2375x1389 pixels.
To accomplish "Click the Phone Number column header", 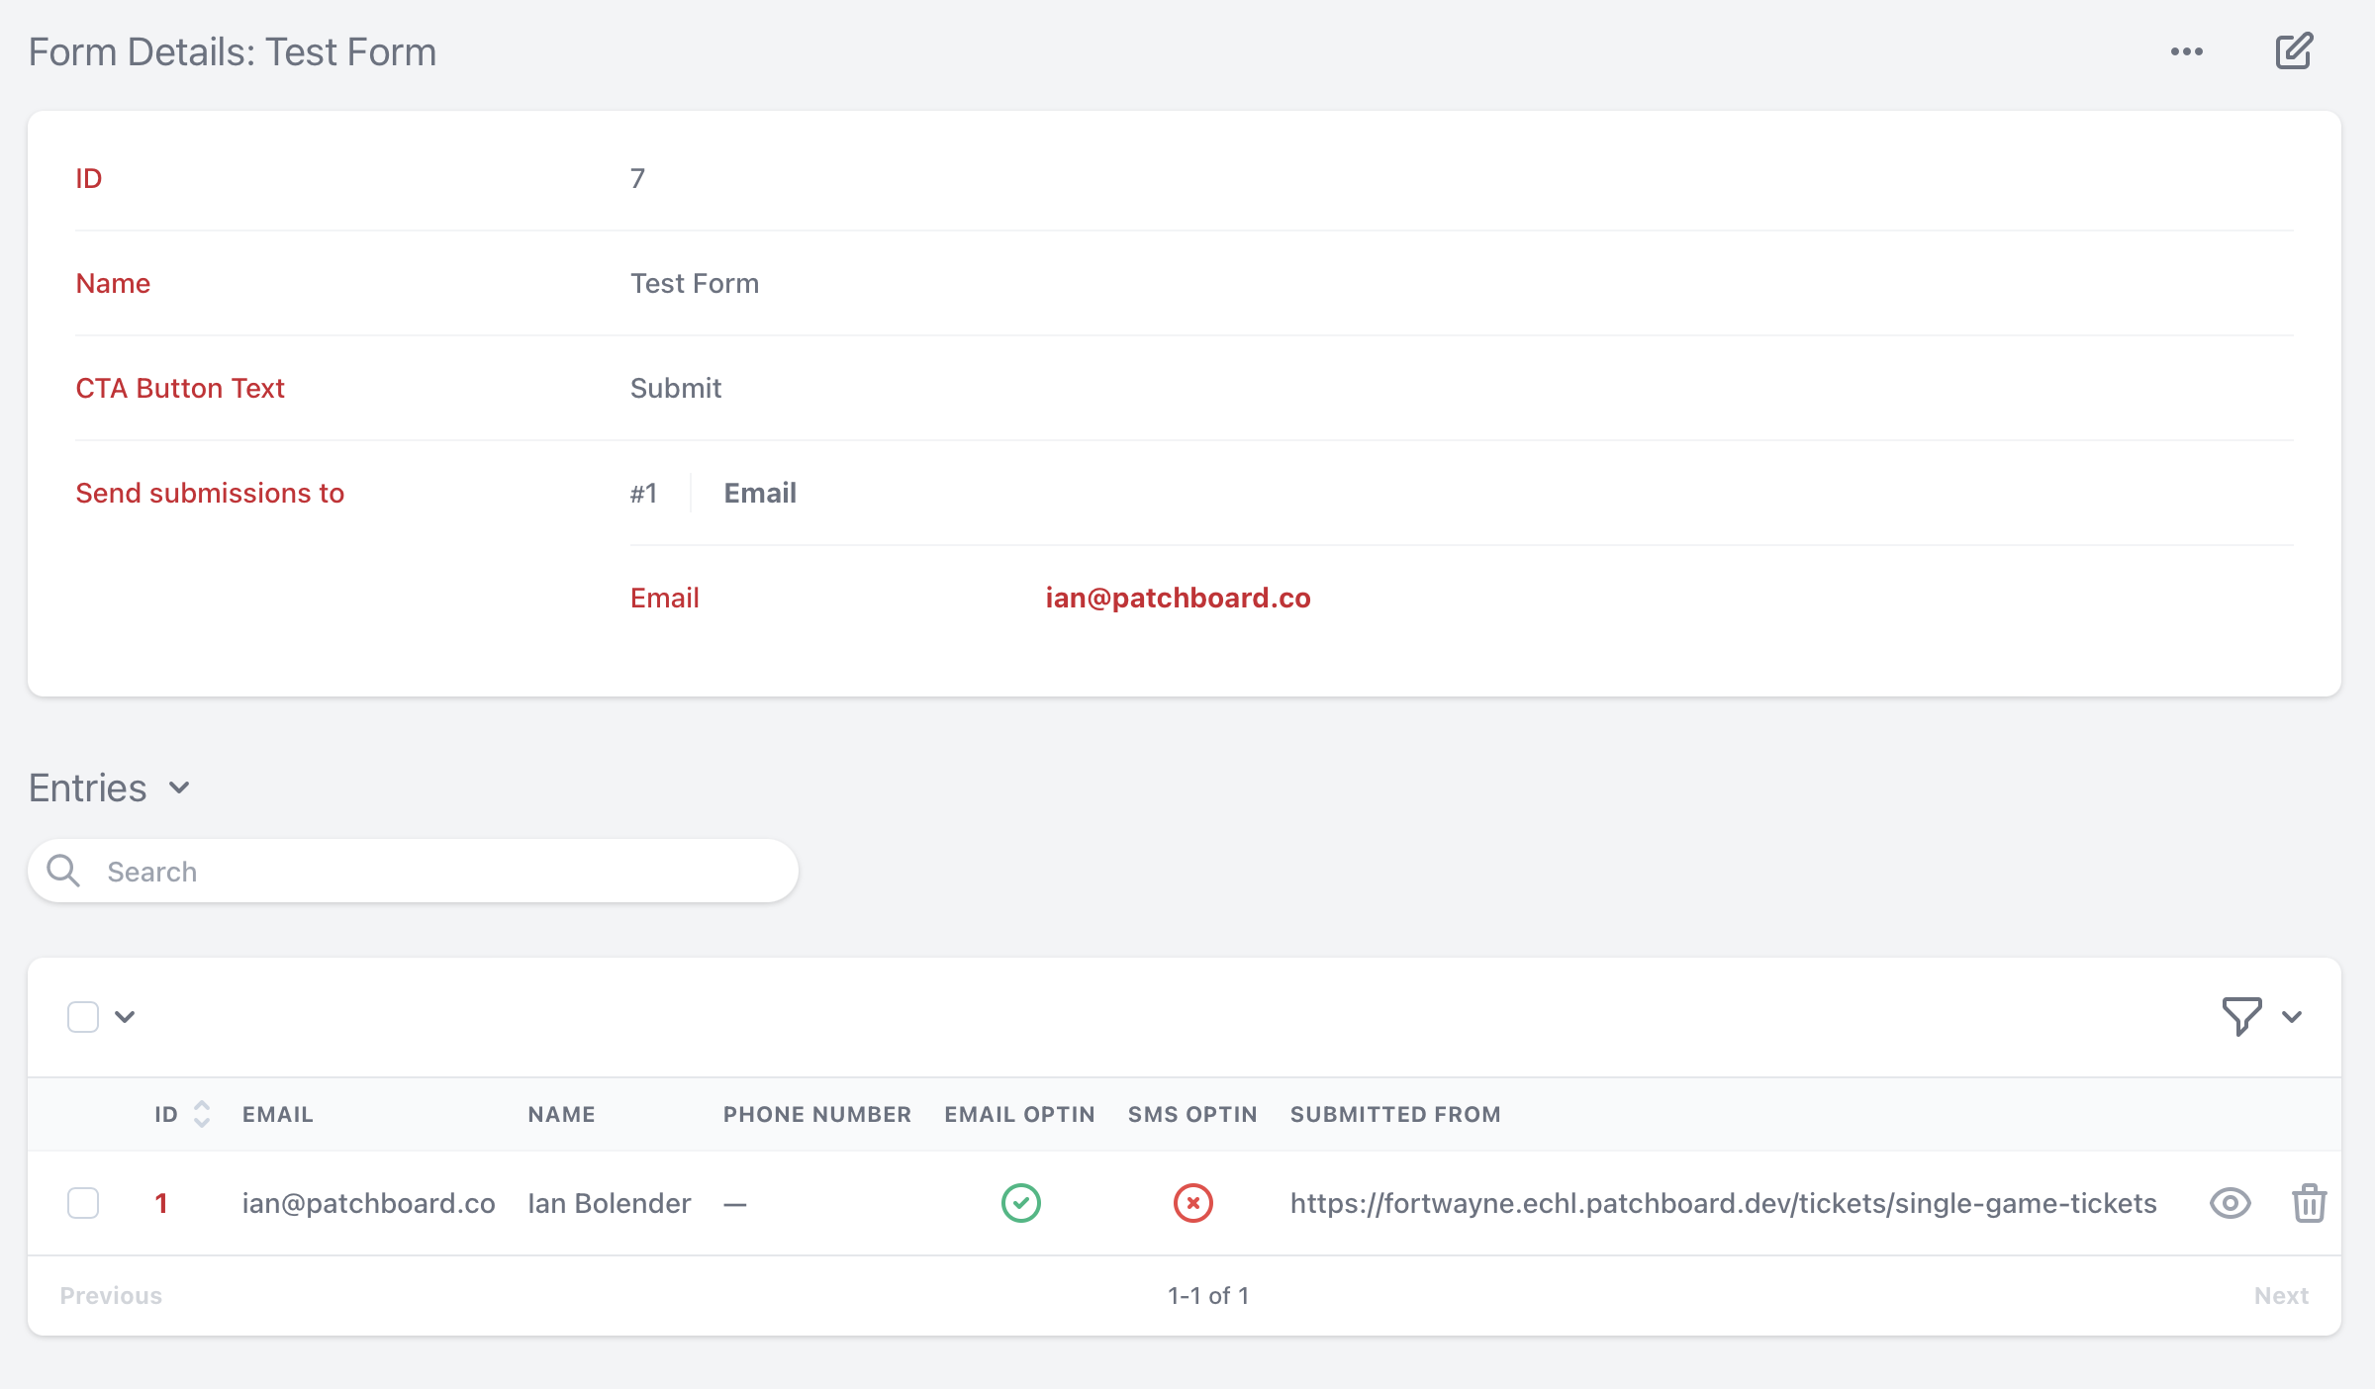I will click(816, 1114).
